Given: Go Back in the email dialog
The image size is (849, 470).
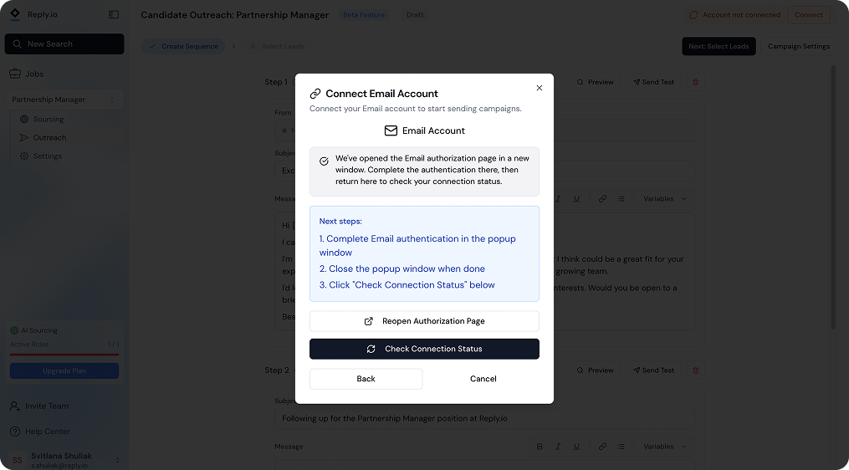Looking at the screenshot, I should coord(366,379).
